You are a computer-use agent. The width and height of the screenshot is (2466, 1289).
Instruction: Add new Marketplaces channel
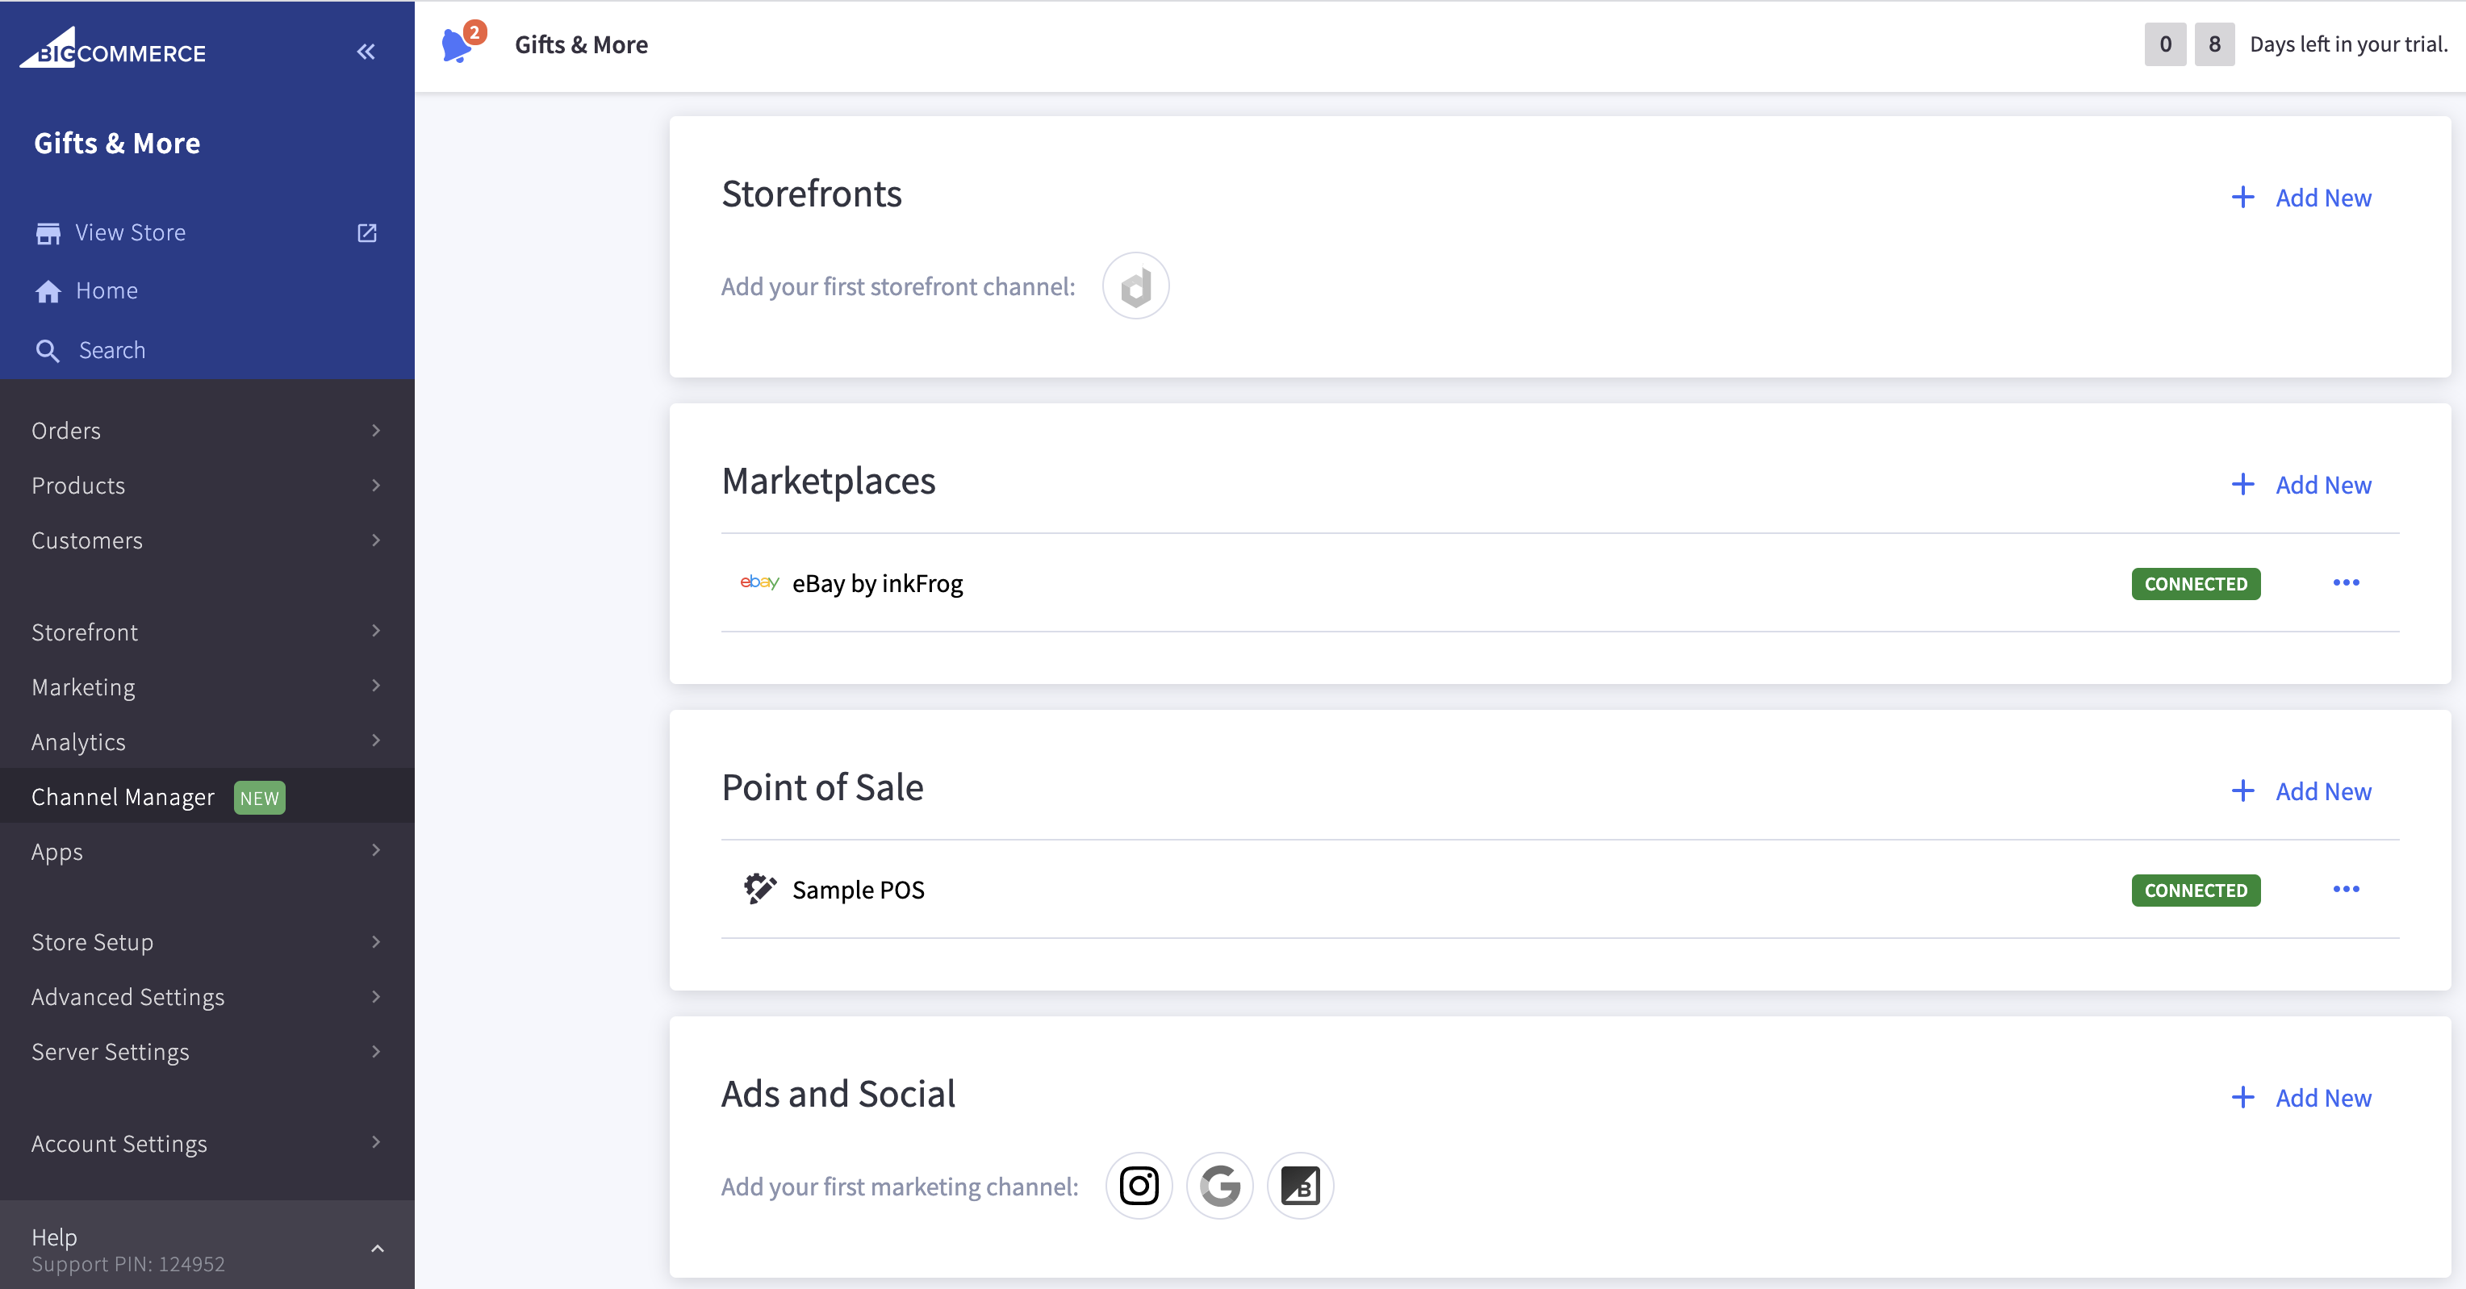(x=2302, y=485)
